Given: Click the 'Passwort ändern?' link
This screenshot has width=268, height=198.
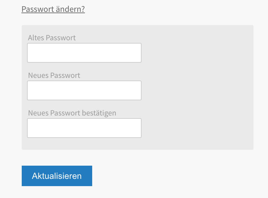Looking at the screenshot, I should (x=53, y=9).
